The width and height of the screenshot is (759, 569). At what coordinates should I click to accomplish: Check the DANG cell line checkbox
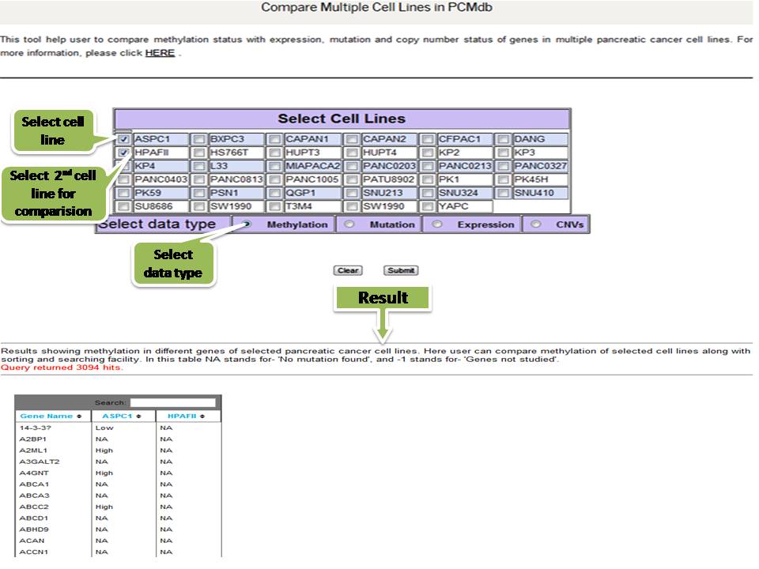(504, 140)
